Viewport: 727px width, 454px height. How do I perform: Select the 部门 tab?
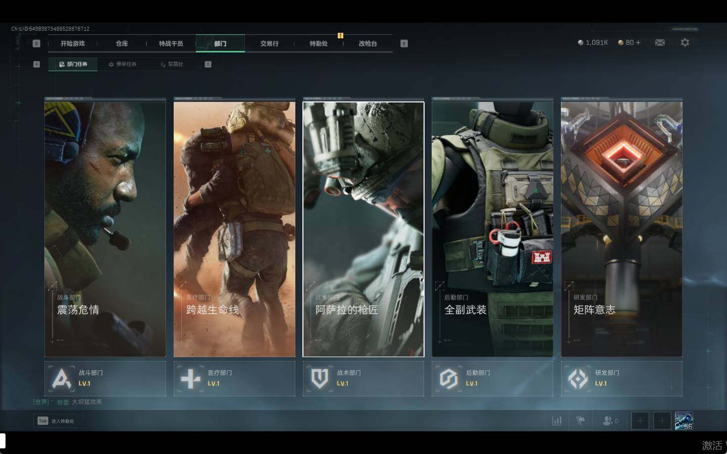pos(220,43)
